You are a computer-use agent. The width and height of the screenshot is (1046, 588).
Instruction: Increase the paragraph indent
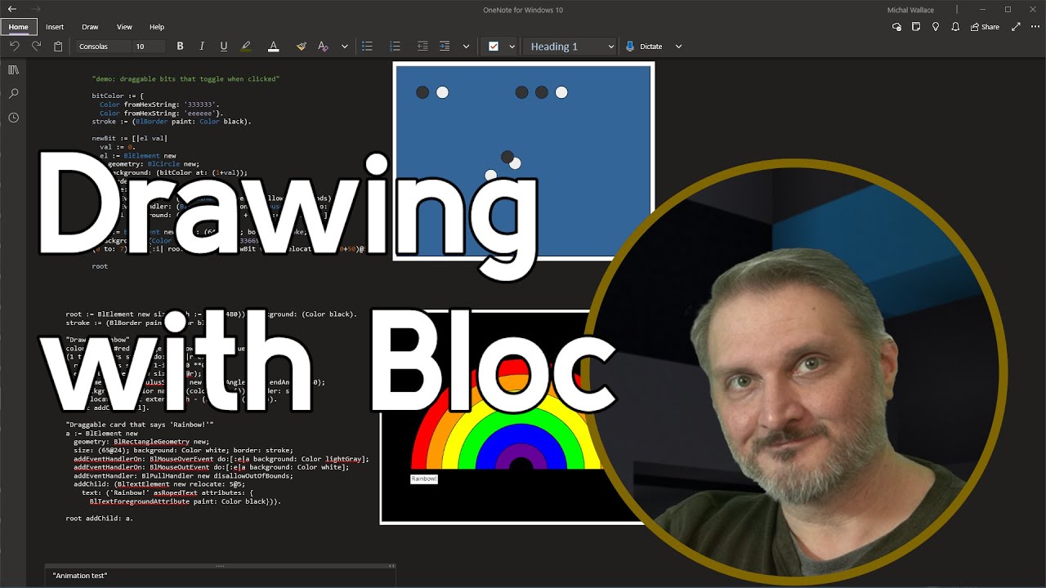445,47
